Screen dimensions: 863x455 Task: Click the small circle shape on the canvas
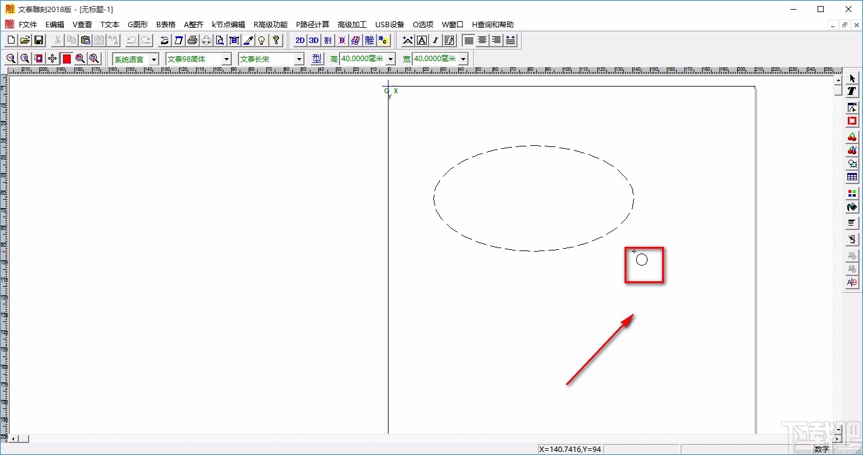coord(642,260)
